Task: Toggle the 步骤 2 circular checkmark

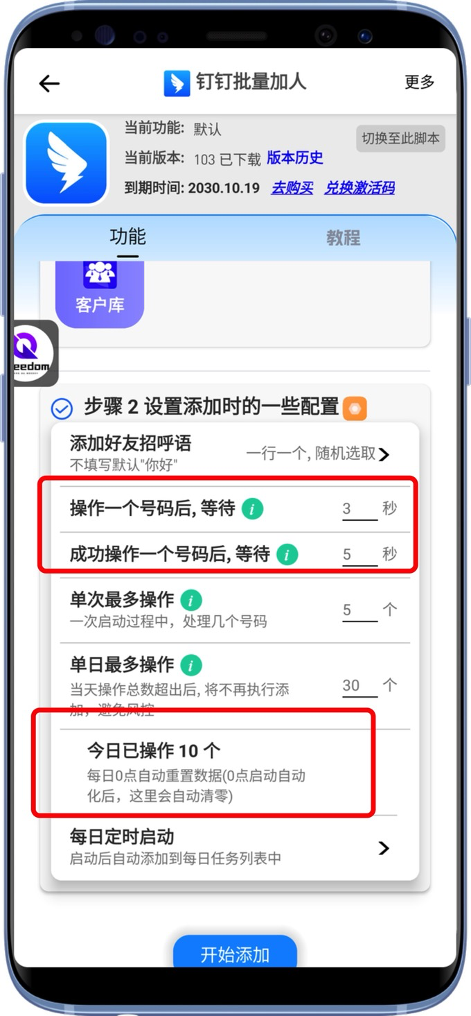Action: [62, 409]
